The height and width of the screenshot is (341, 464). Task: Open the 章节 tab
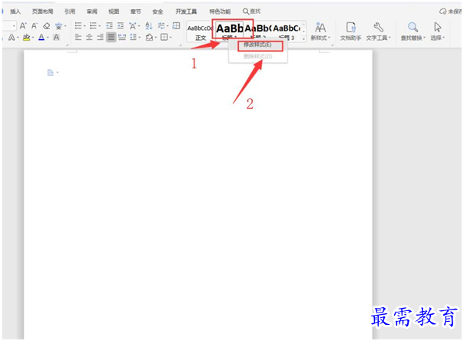point(135,12)
